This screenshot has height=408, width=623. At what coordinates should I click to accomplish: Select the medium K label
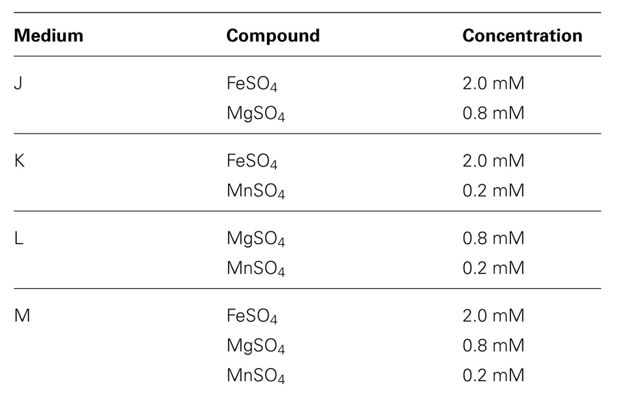pyautogui.click(x=19, y=161)
